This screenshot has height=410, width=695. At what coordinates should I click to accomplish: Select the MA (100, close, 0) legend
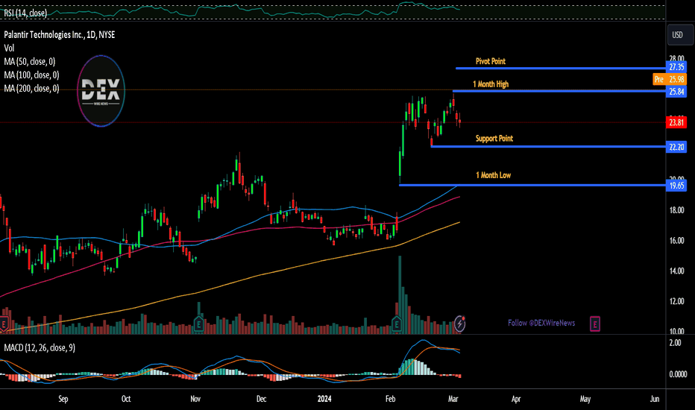pos(31,75)
